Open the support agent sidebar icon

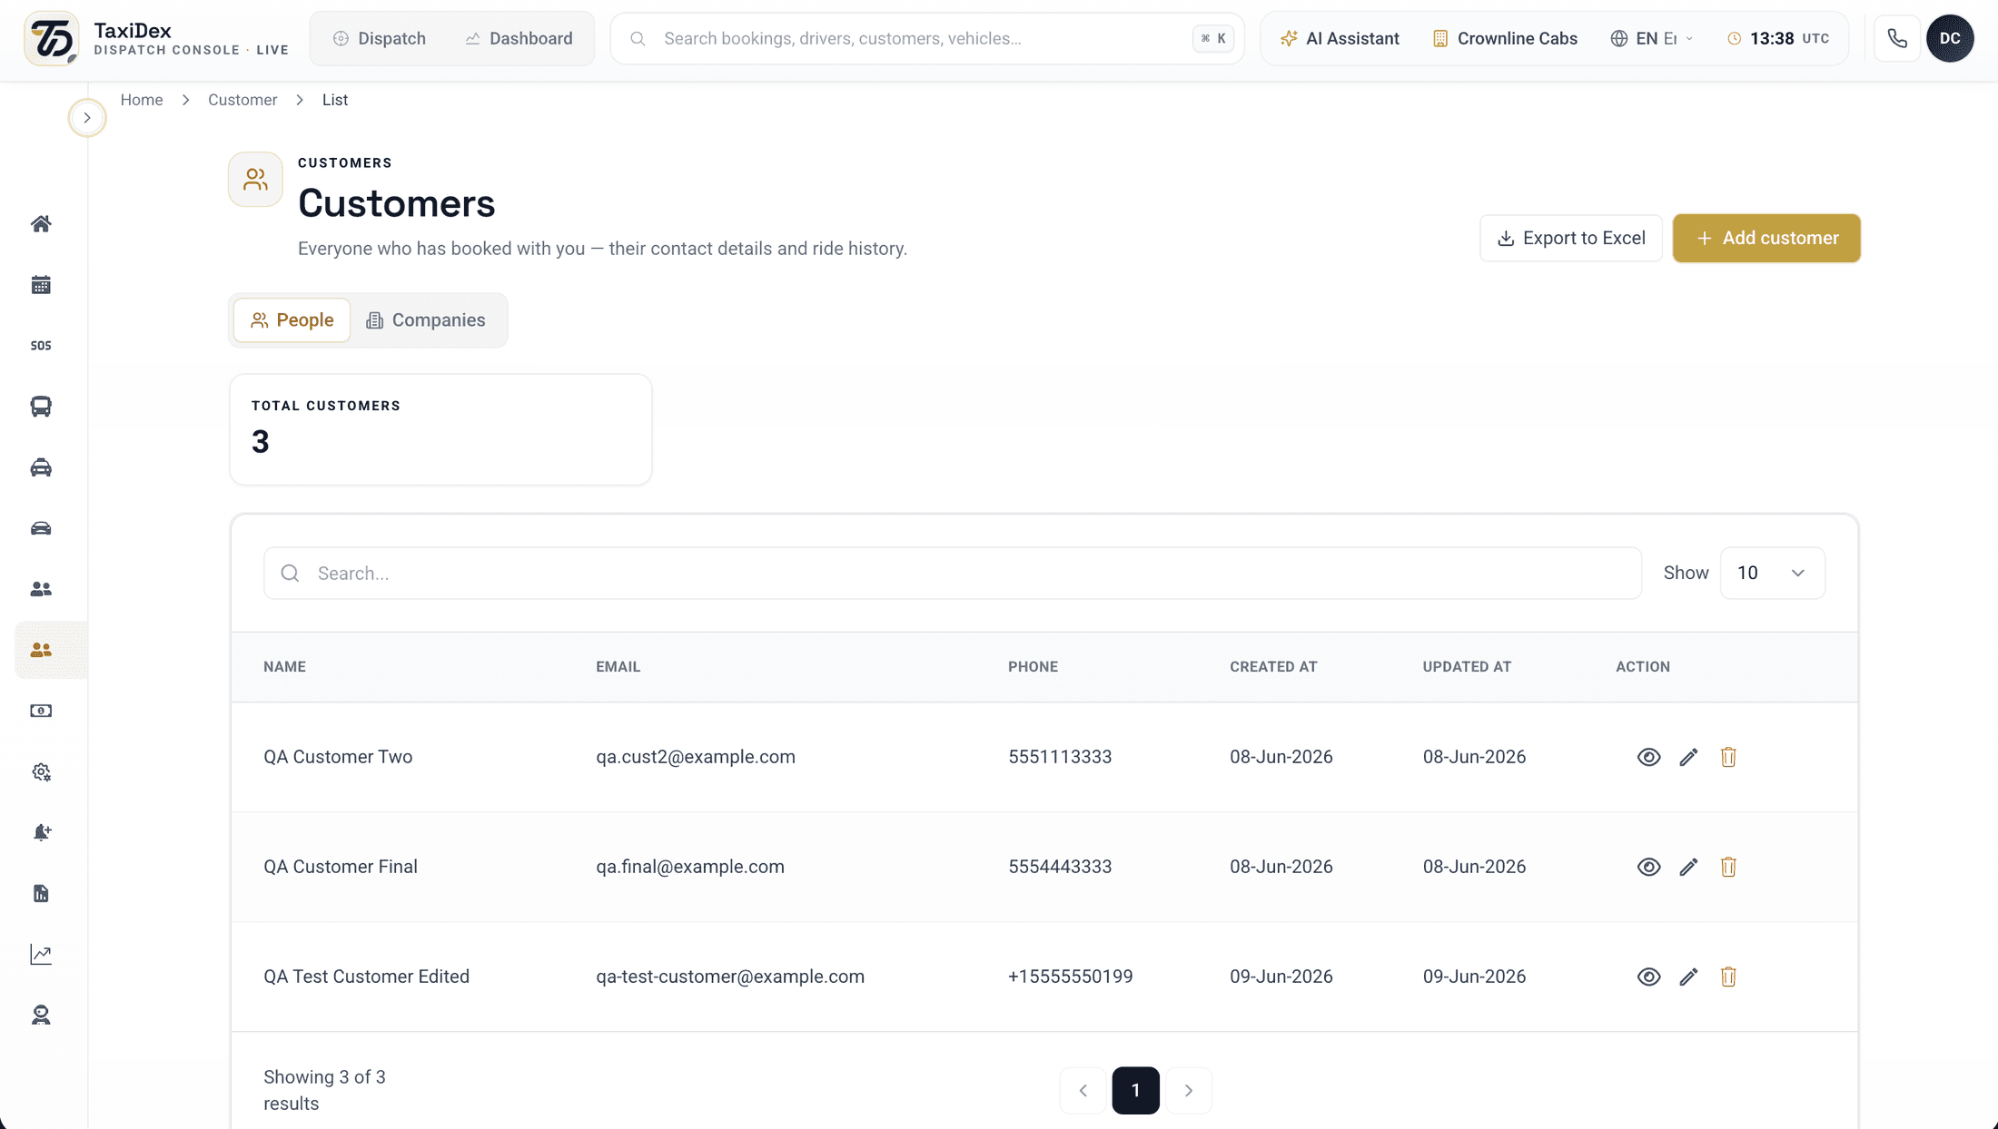coord(41,1015)
